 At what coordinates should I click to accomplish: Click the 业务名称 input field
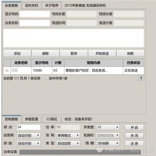(35, 23)
